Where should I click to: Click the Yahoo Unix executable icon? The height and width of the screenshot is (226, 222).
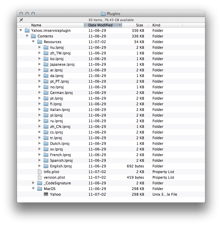coord(46,194)
